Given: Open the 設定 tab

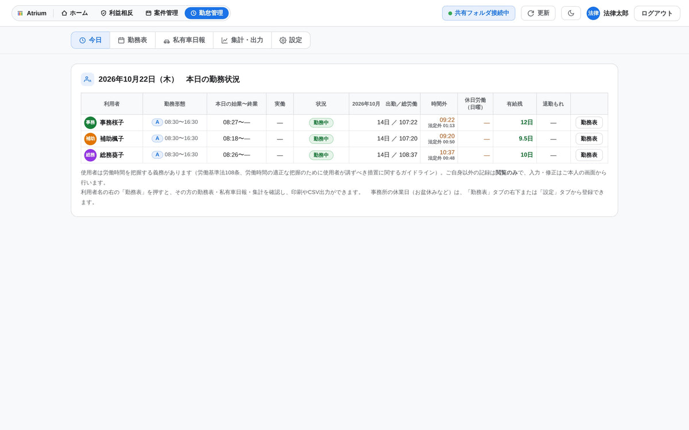Looking at the screenshot, I should [291, 40].
